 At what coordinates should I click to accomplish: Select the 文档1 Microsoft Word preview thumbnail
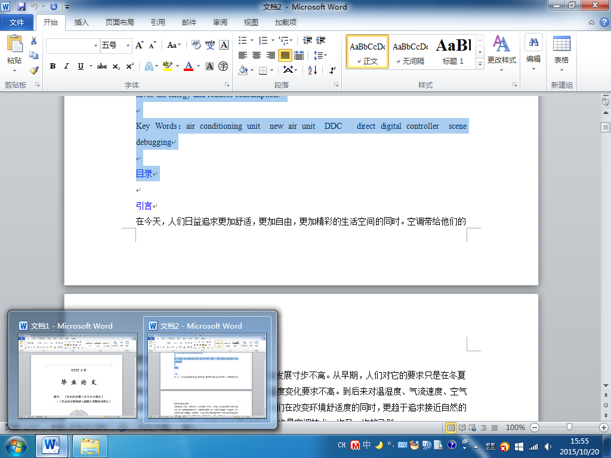[78, 376]
